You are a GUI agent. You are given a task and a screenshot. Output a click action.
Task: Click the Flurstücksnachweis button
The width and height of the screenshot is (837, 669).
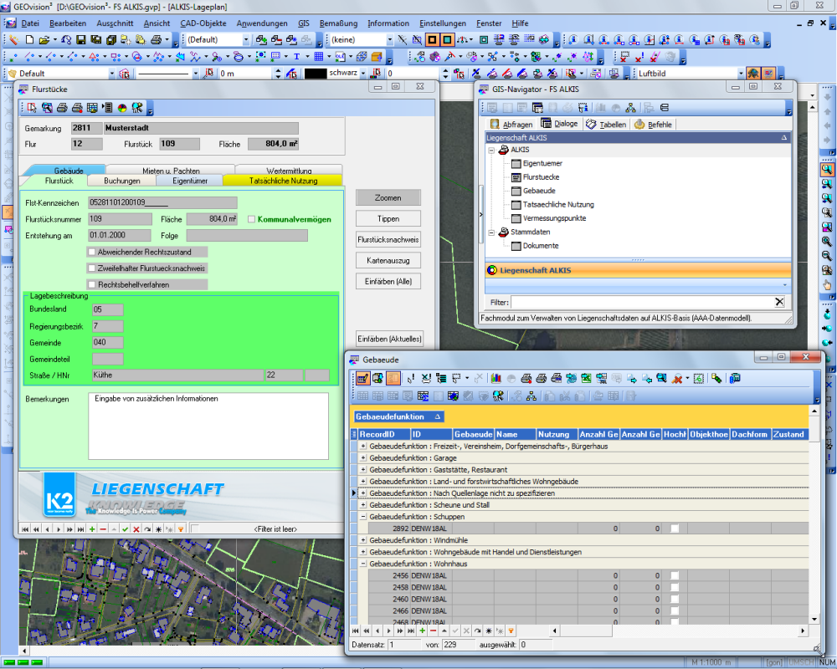(x=388, y=239)
